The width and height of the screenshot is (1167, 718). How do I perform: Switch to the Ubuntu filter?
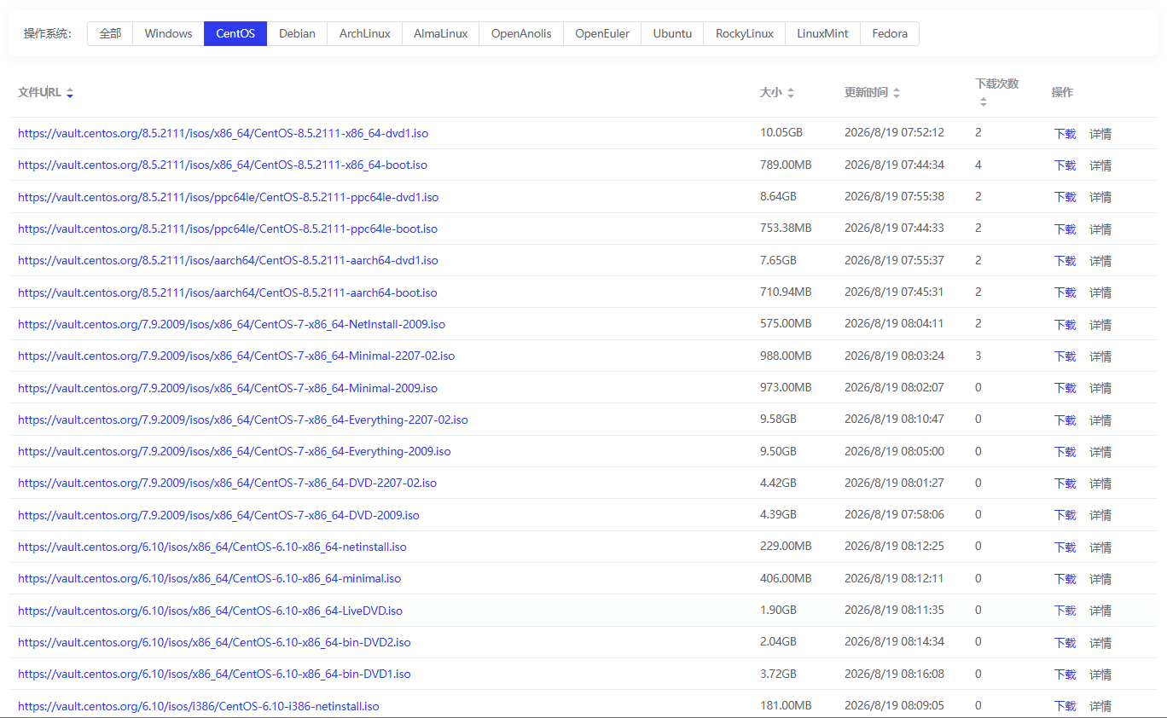click(x=672, y=34)
